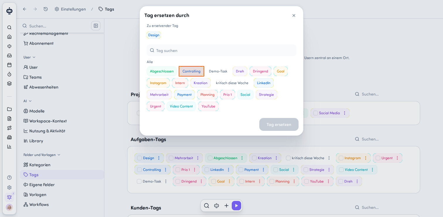Image resolution: width=443 pixels, height=217 pixels.
Task: Collapse the settings sidebar panel icon
Action: [x=96, y=26]
